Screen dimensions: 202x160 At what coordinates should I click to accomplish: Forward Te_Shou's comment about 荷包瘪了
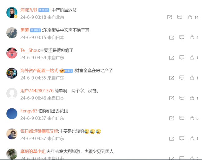pyautogui.click(x=171, y=58)
